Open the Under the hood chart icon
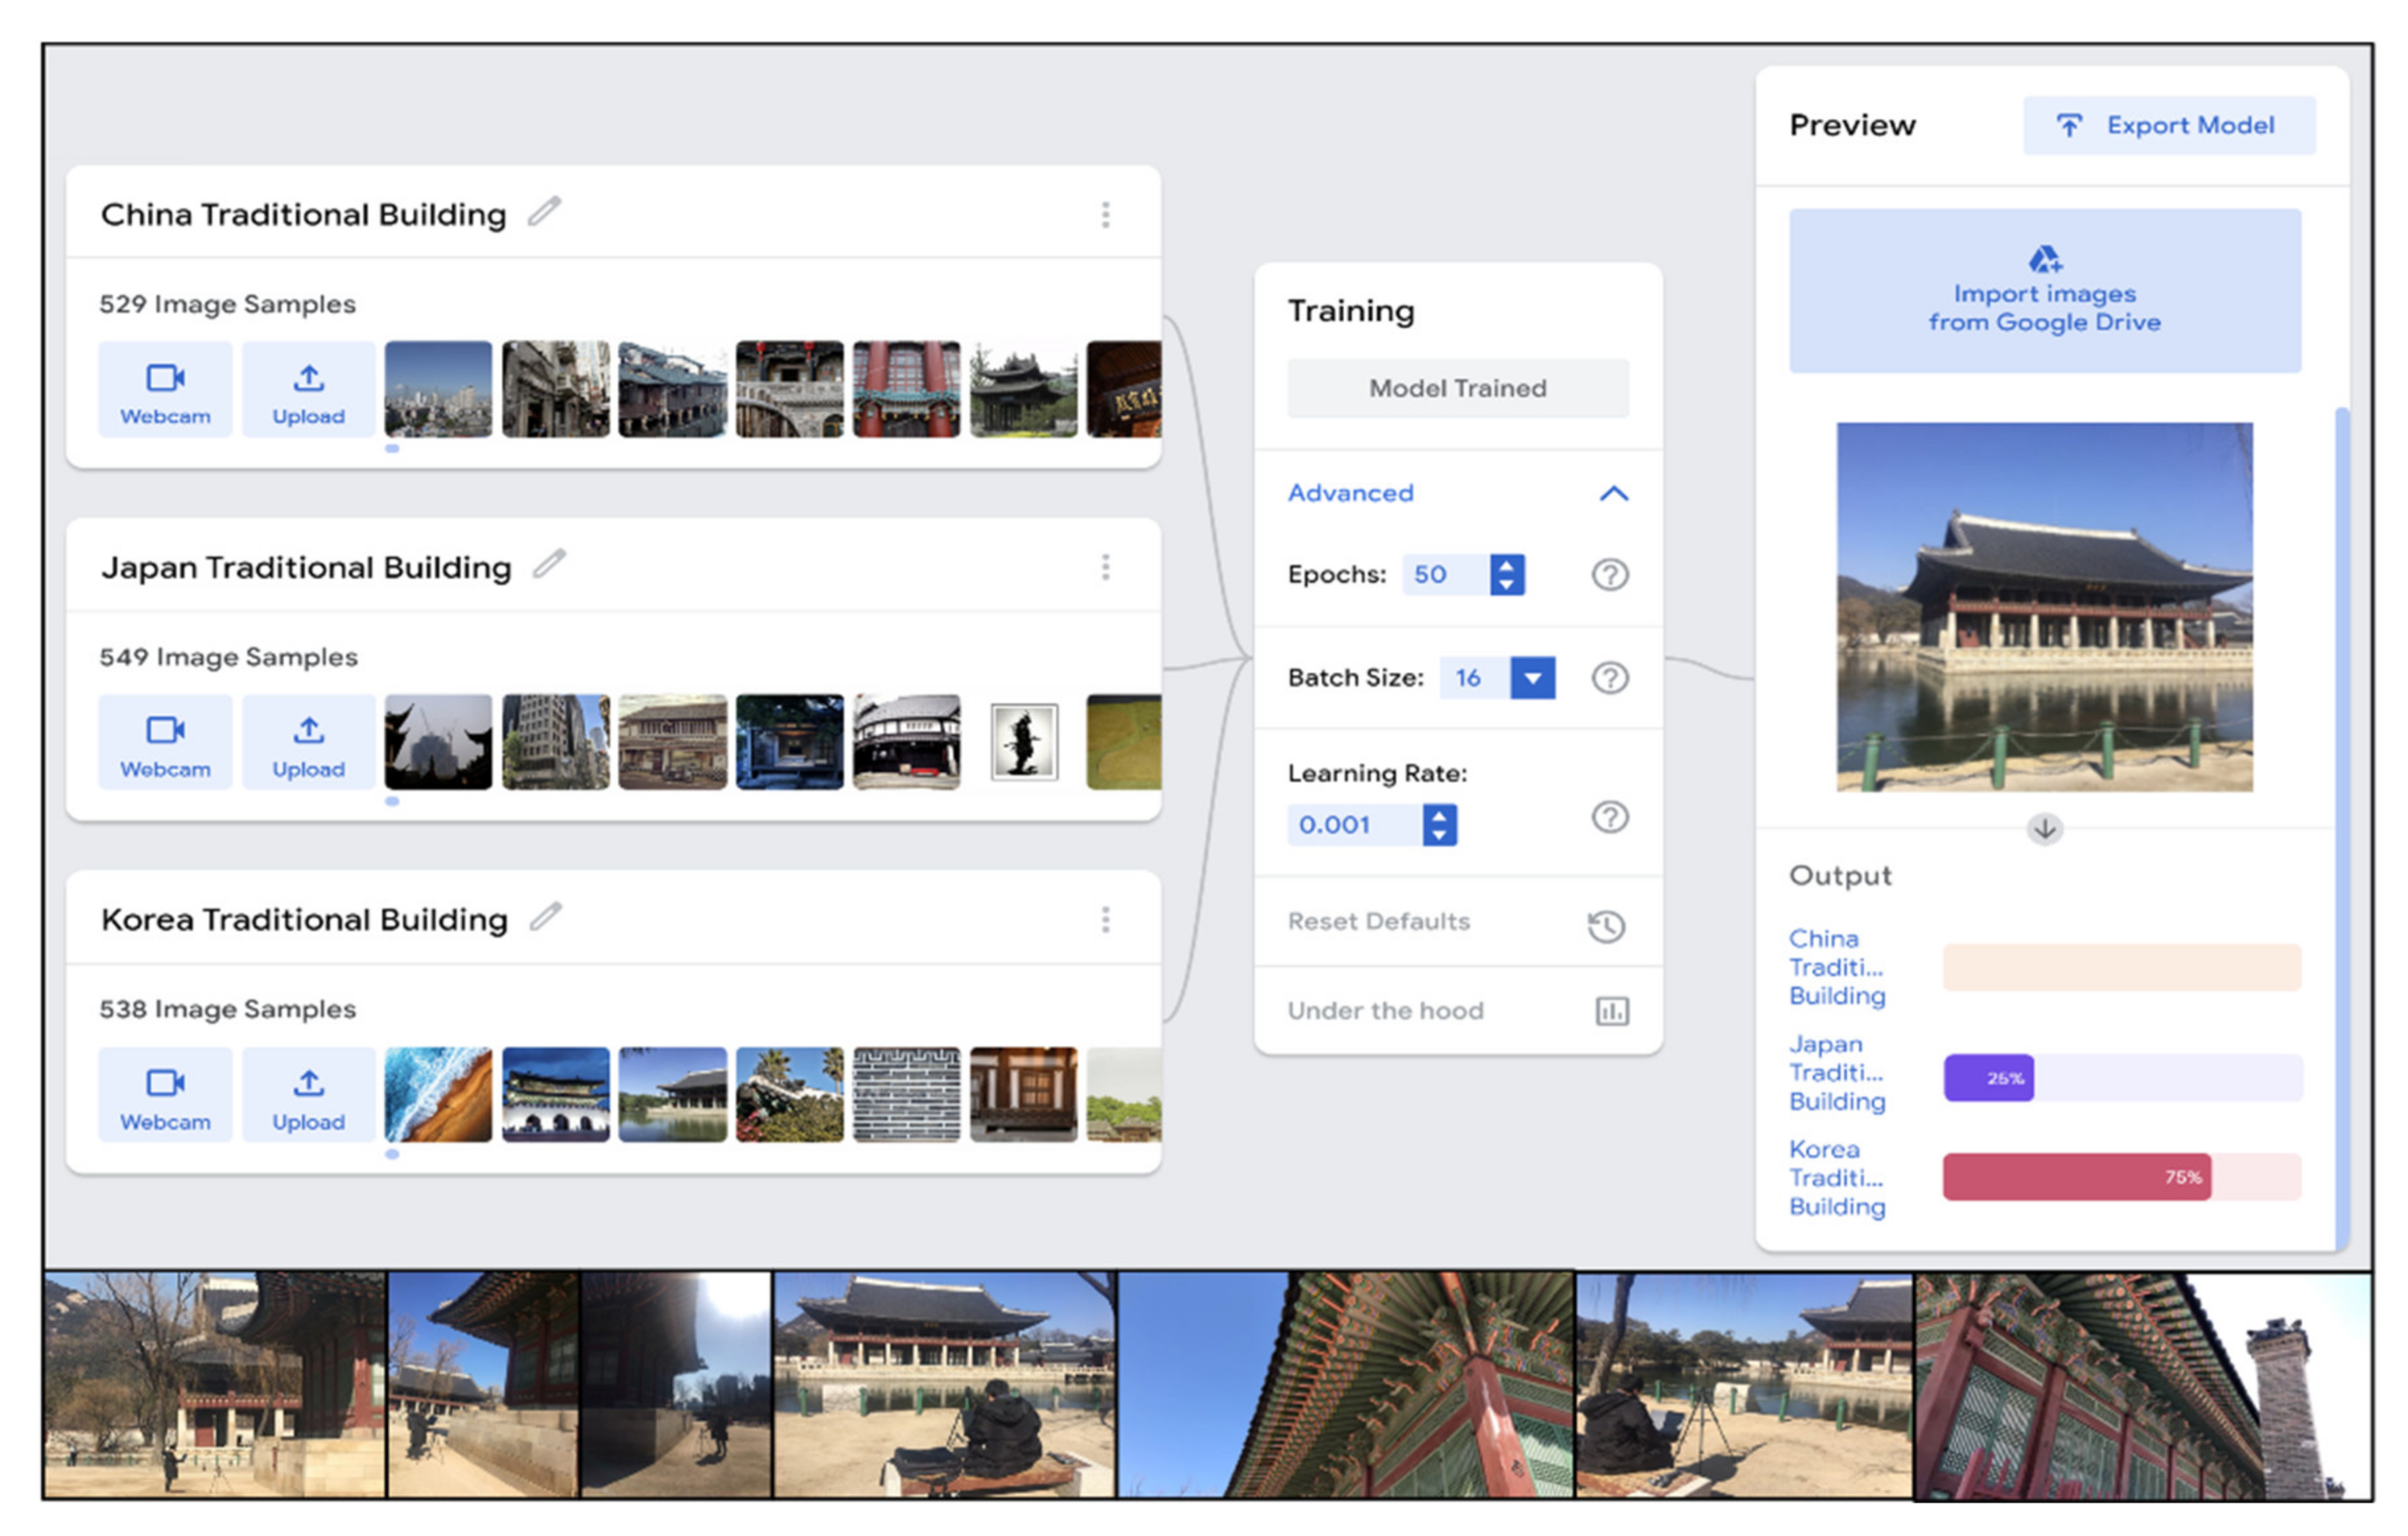This screenshot has height=1536, width=2408. [x=1611, y=1011]
